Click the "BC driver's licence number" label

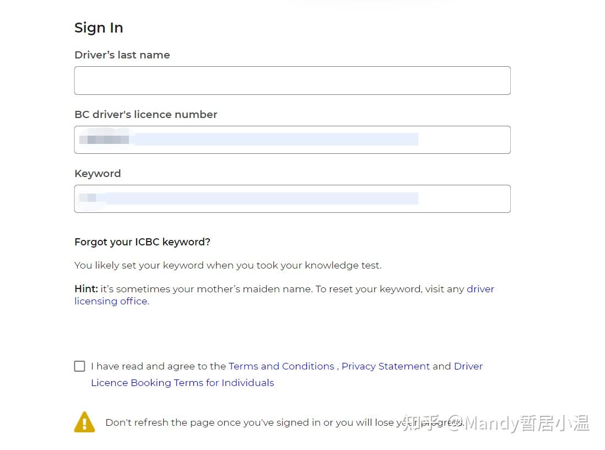click(145, 115)
